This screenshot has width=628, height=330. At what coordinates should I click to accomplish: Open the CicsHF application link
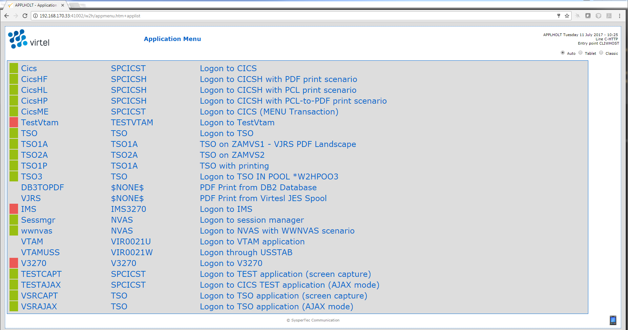tap(34, 79)
